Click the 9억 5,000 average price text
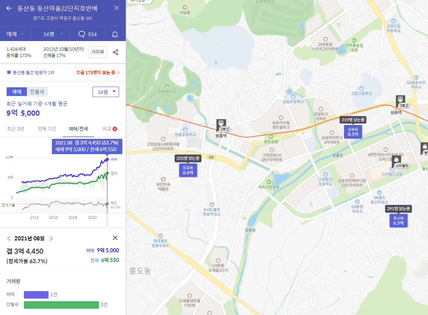428x315 pixels. coord(23,113)
